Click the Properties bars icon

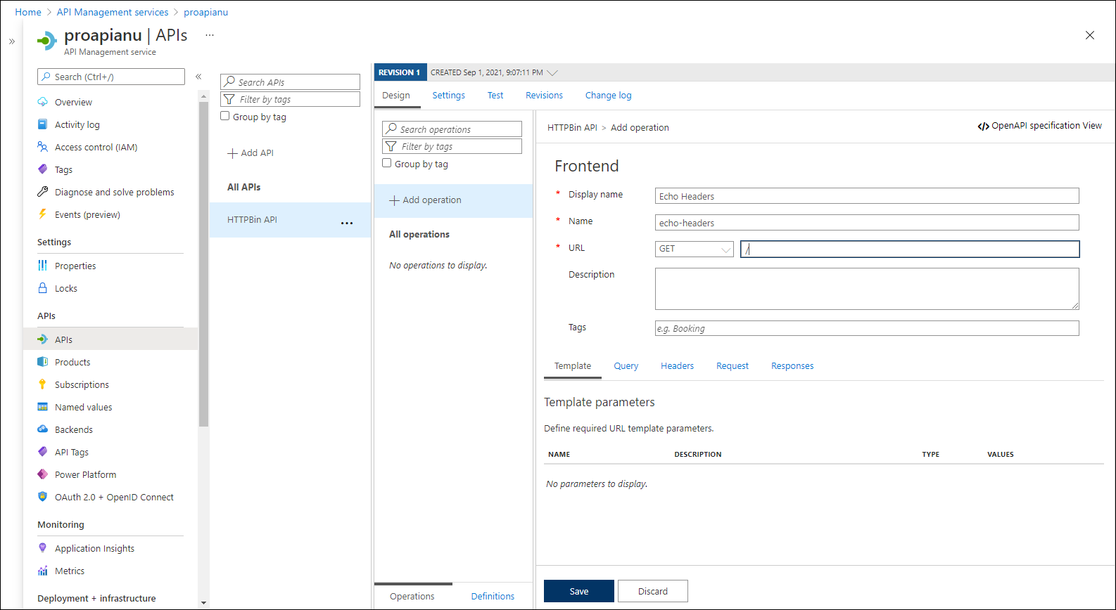tap(42, 266)
